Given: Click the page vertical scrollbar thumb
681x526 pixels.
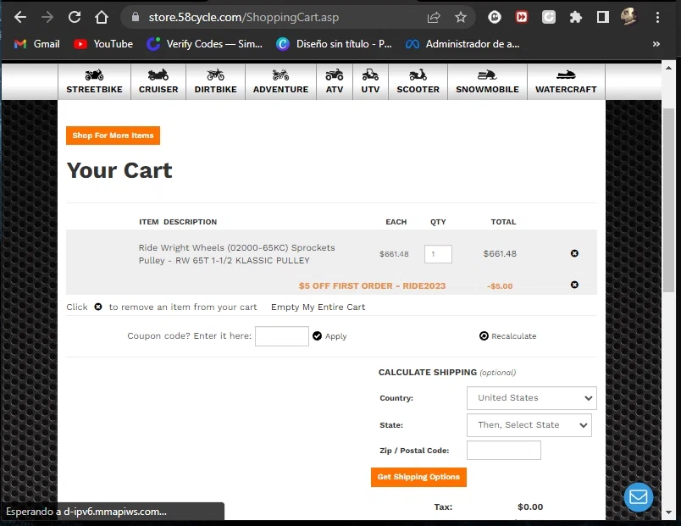Looking at the screenshot, I should pyautogui.click(x=668, y=200).
